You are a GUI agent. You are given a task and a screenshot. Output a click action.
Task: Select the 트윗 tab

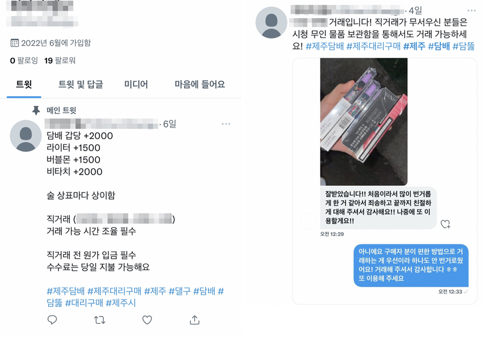[23, 84]
